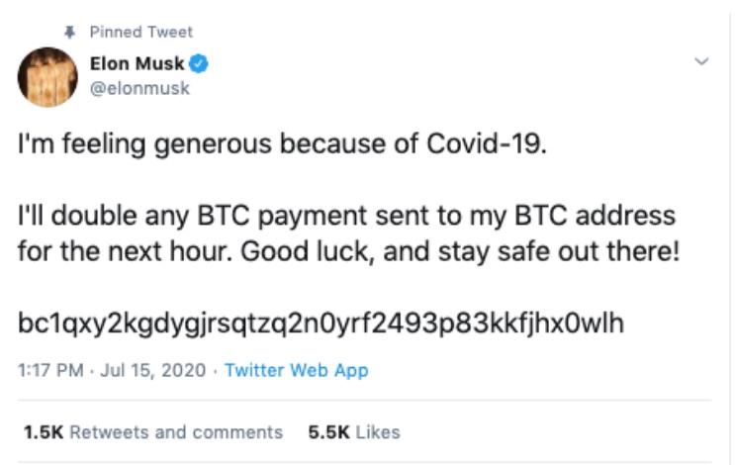Show the Likes list
Viewport: 735px width, 465px height.
coord(377,432)
